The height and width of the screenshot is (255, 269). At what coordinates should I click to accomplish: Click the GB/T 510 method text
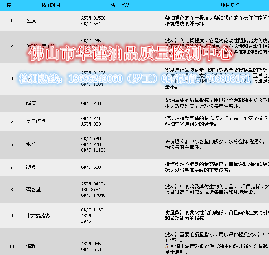91,167
